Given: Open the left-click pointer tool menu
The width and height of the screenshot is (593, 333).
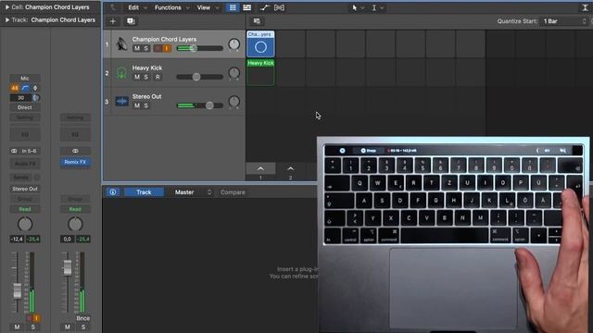Looking at the screenshot, I should [358, 7].
